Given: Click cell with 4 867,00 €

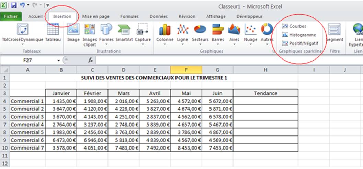Looking at the screenshot, I should pos(217,132).
